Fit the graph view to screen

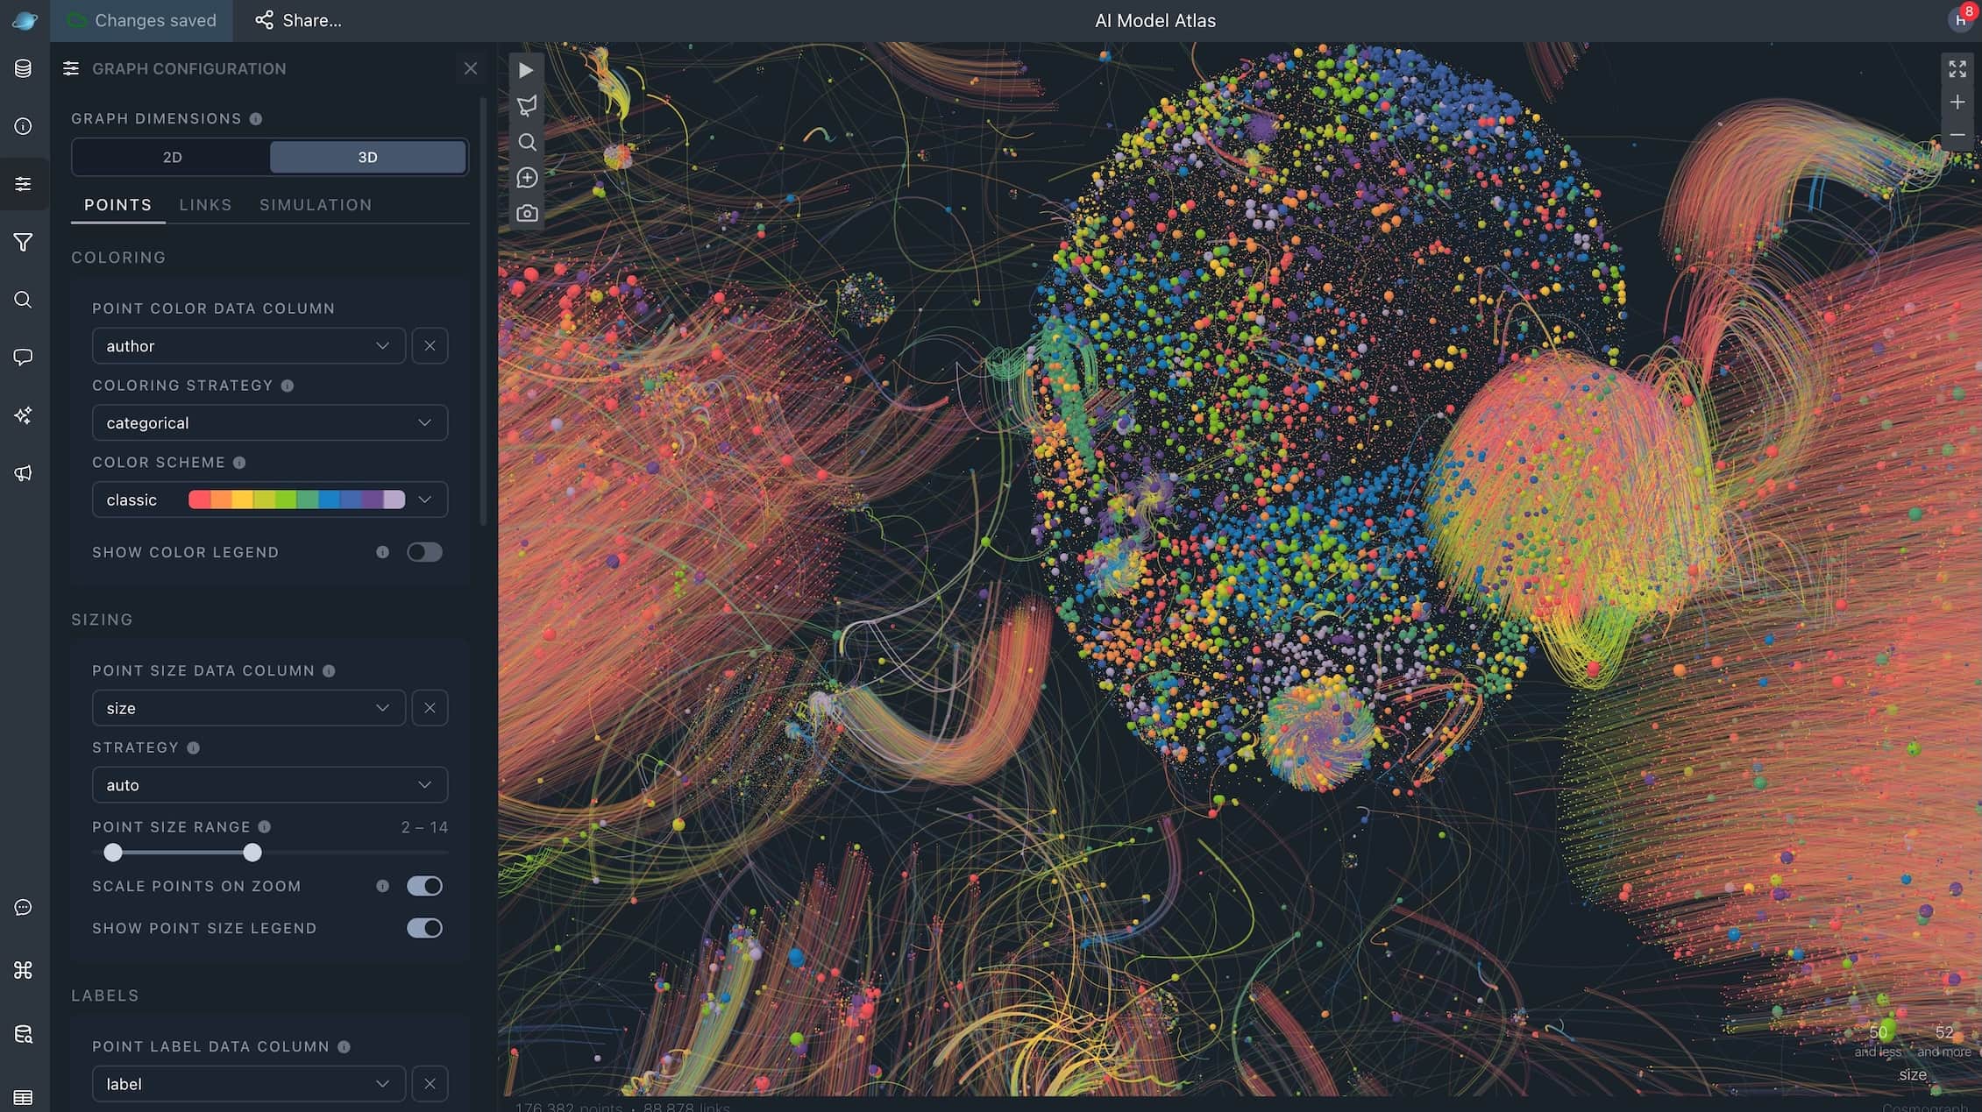[1957, 68]
